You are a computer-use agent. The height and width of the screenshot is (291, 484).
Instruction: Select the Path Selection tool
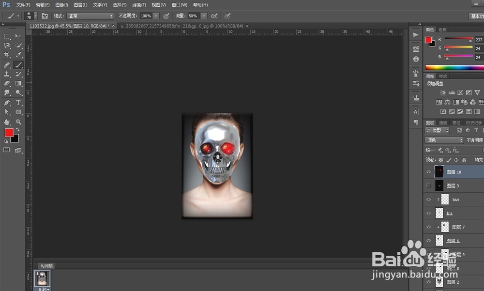tap(6, 112)
